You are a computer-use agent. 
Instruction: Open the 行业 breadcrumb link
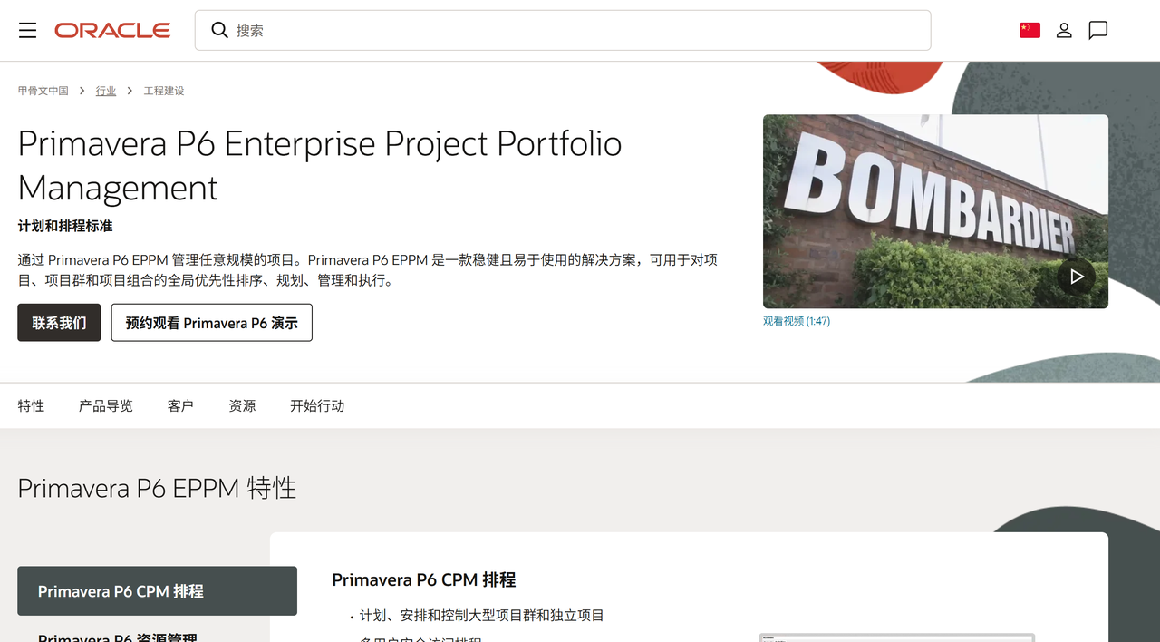pyautogui.click(x=106, y=91)
